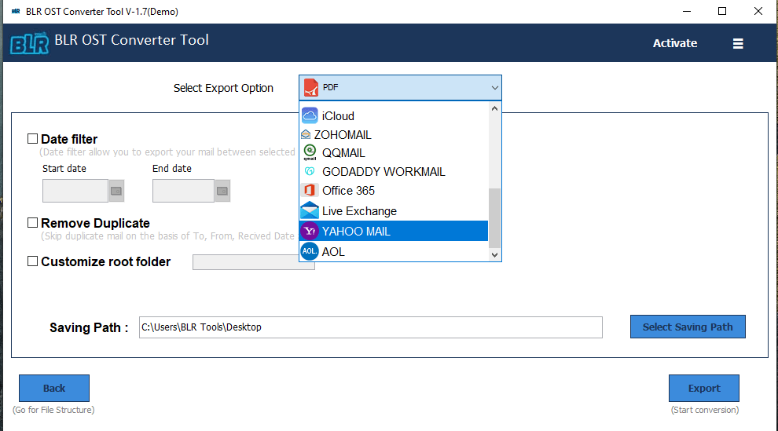Click the iCloud cloud icon
Screen dimensions: 778x431
310,115
